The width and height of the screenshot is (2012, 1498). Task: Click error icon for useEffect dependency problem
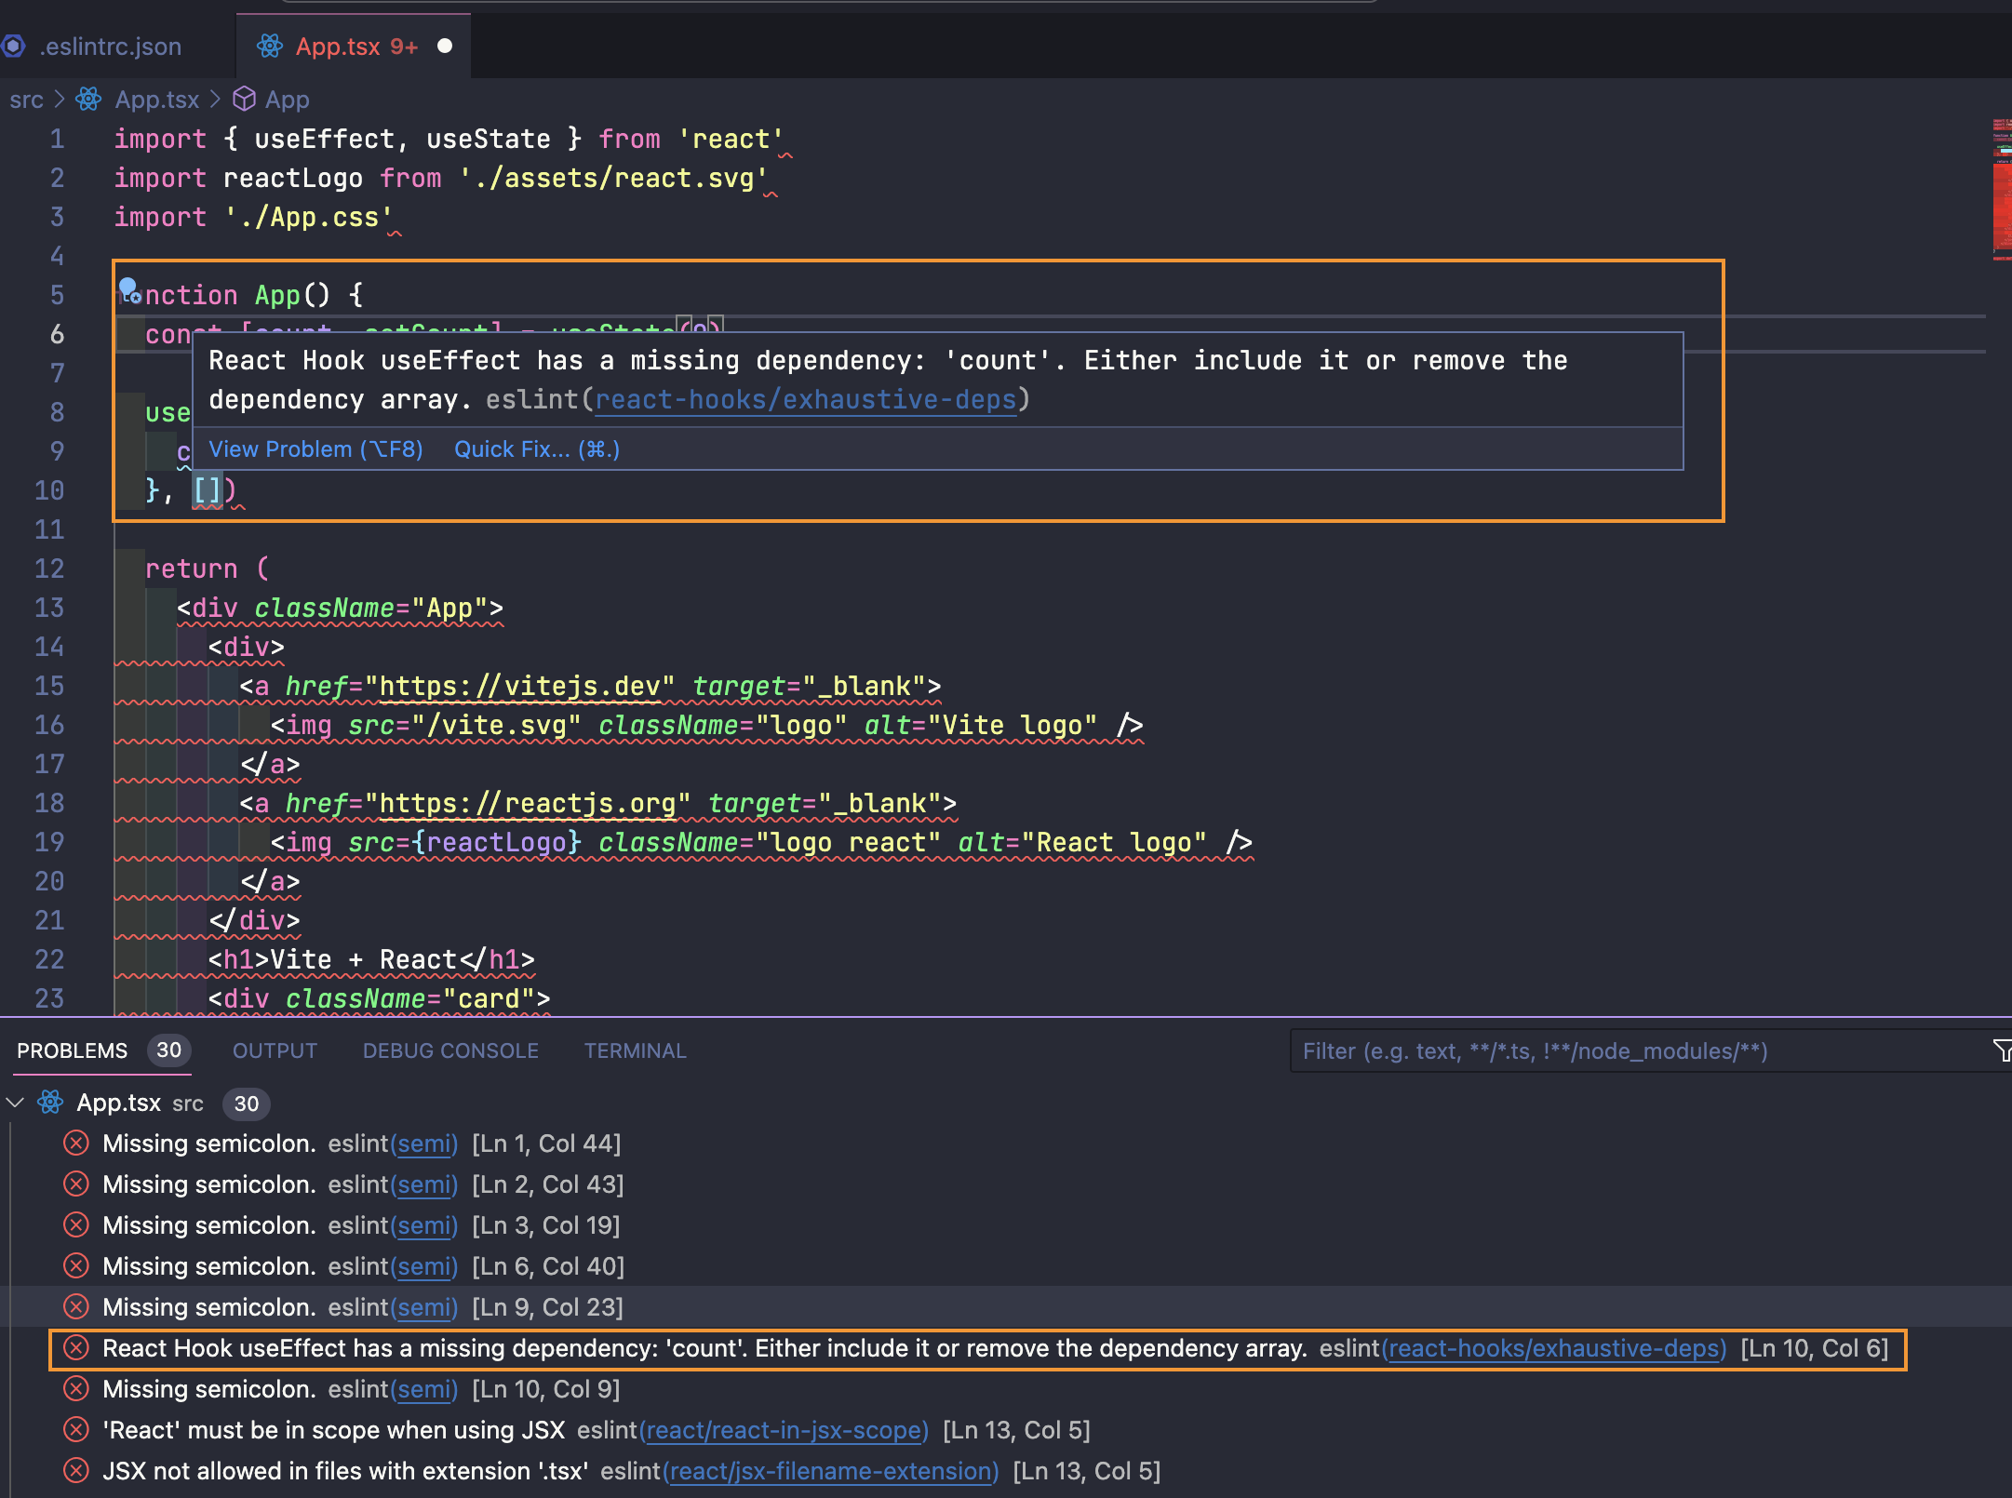pyautogui.click(x=76, y=1347)
